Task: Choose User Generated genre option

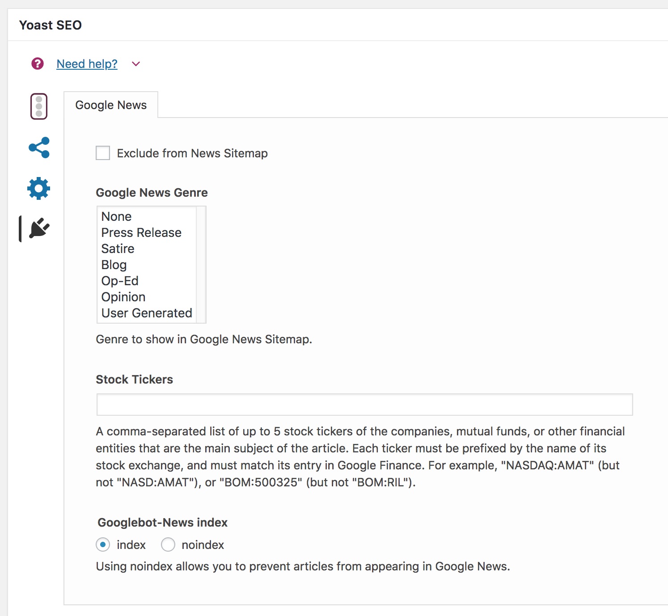Action: click(147, 313)
